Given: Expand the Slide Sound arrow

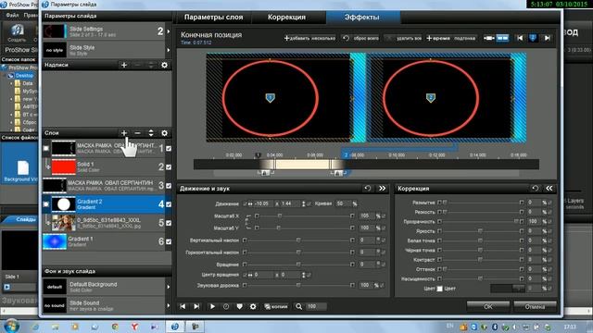Looking at the screenshot, I should tap(169, 305).
